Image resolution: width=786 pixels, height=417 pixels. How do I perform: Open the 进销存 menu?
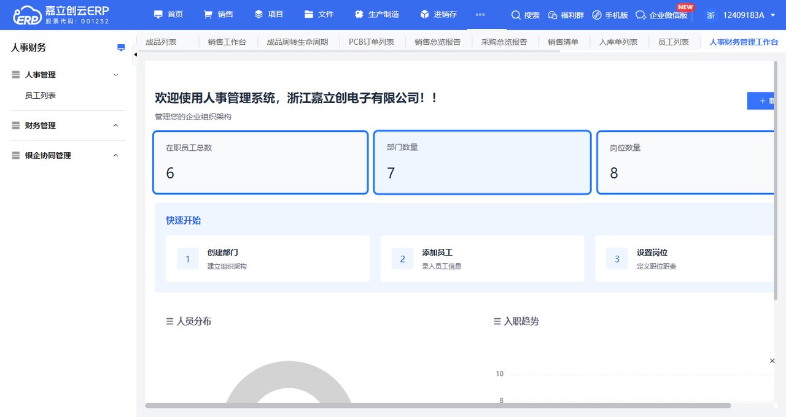click(x=438, y=14)
